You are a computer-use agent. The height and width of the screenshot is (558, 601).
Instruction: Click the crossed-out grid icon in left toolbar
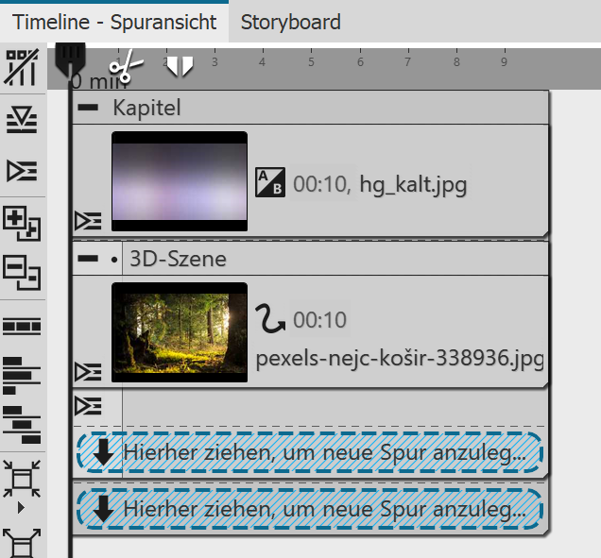click(x=21, y=68)
